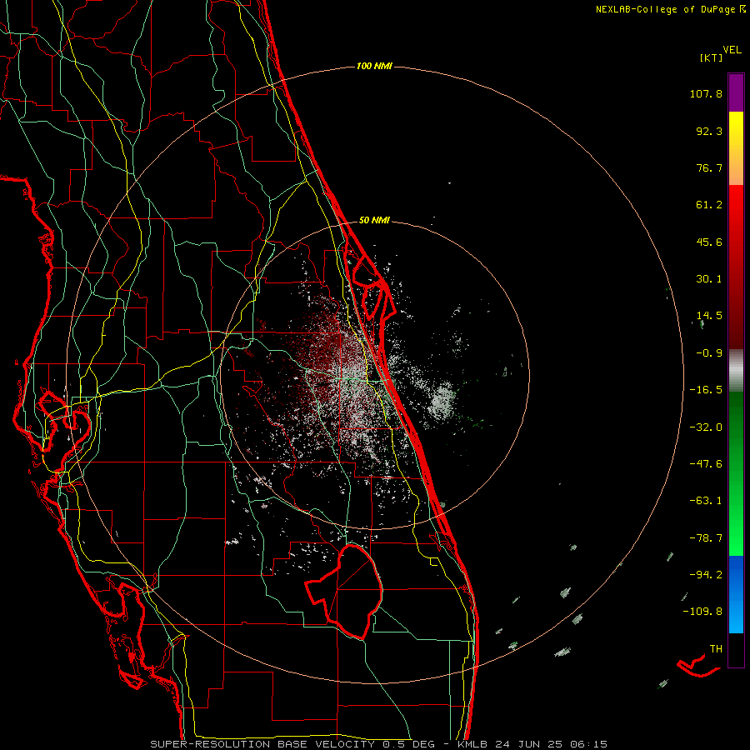Image resolution: width=750 pixels, height=750 pixels.
Task: Select the -47.6 velocity scale value
Action: (706, 464)
